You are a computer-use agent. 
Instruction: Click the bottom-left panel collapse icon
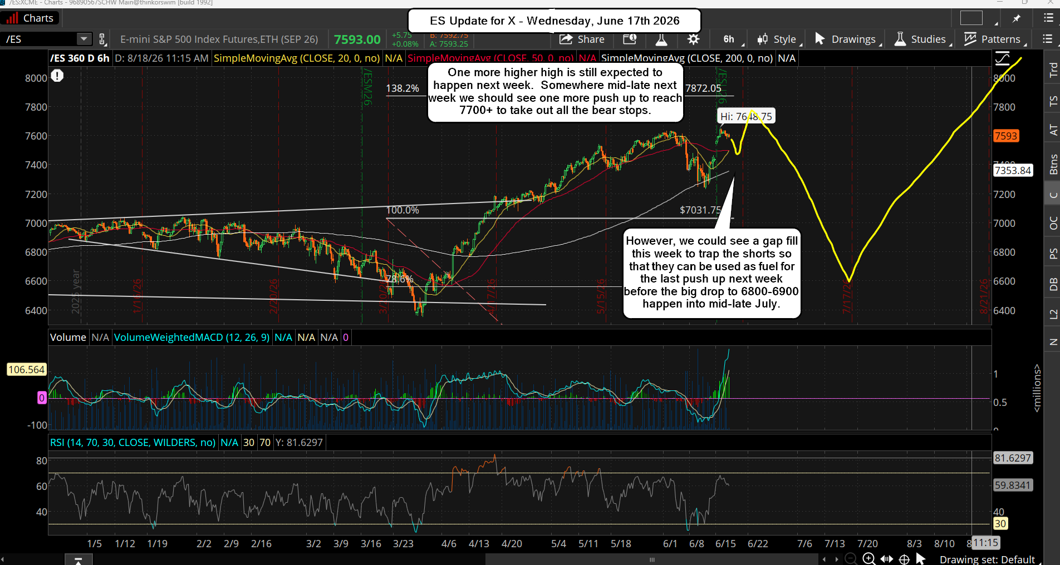pyautogui.click(x=78, y=560)
